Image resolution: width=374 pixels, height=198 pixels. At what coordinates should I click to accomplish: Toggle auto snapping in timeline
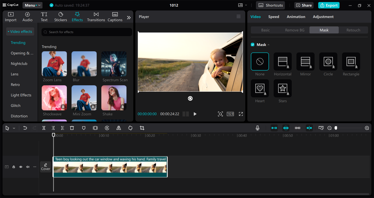(x=286, y=128)
